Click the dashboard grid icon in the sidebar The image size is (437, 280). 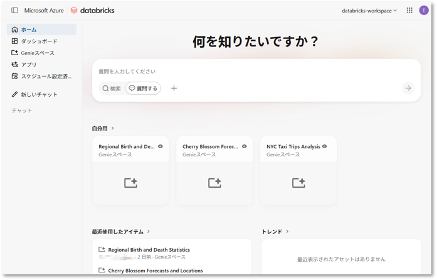click(x=14, y=41)
